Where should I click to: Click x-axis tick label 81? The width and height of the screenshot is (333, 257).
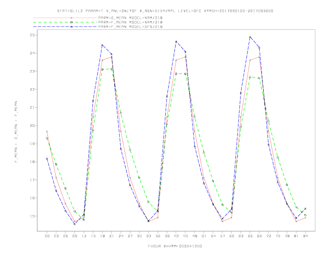pyautogui.click(x=296, y=236)
